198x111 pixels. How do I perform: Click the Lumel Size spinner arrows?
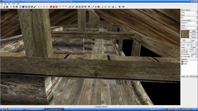pos(196,56)
